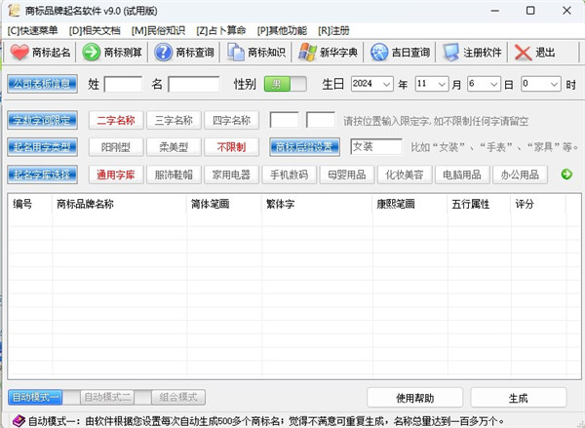Select 服饰鞋帽 library

174,175
